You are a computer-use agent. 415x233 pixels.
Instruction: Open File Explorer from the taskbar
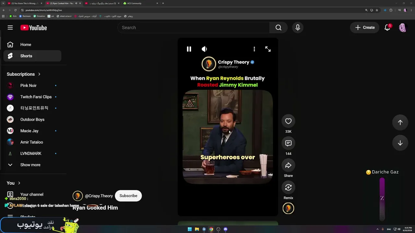[x=197, y=229]
